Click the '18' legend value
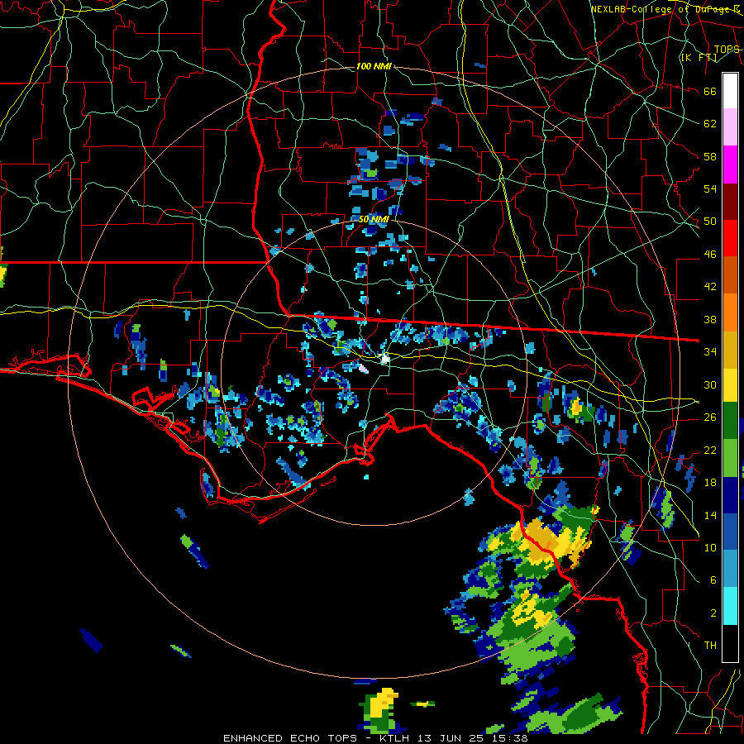 710,483
